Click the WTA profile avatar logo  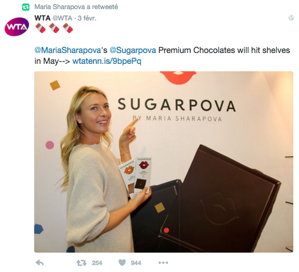(17, 27)
